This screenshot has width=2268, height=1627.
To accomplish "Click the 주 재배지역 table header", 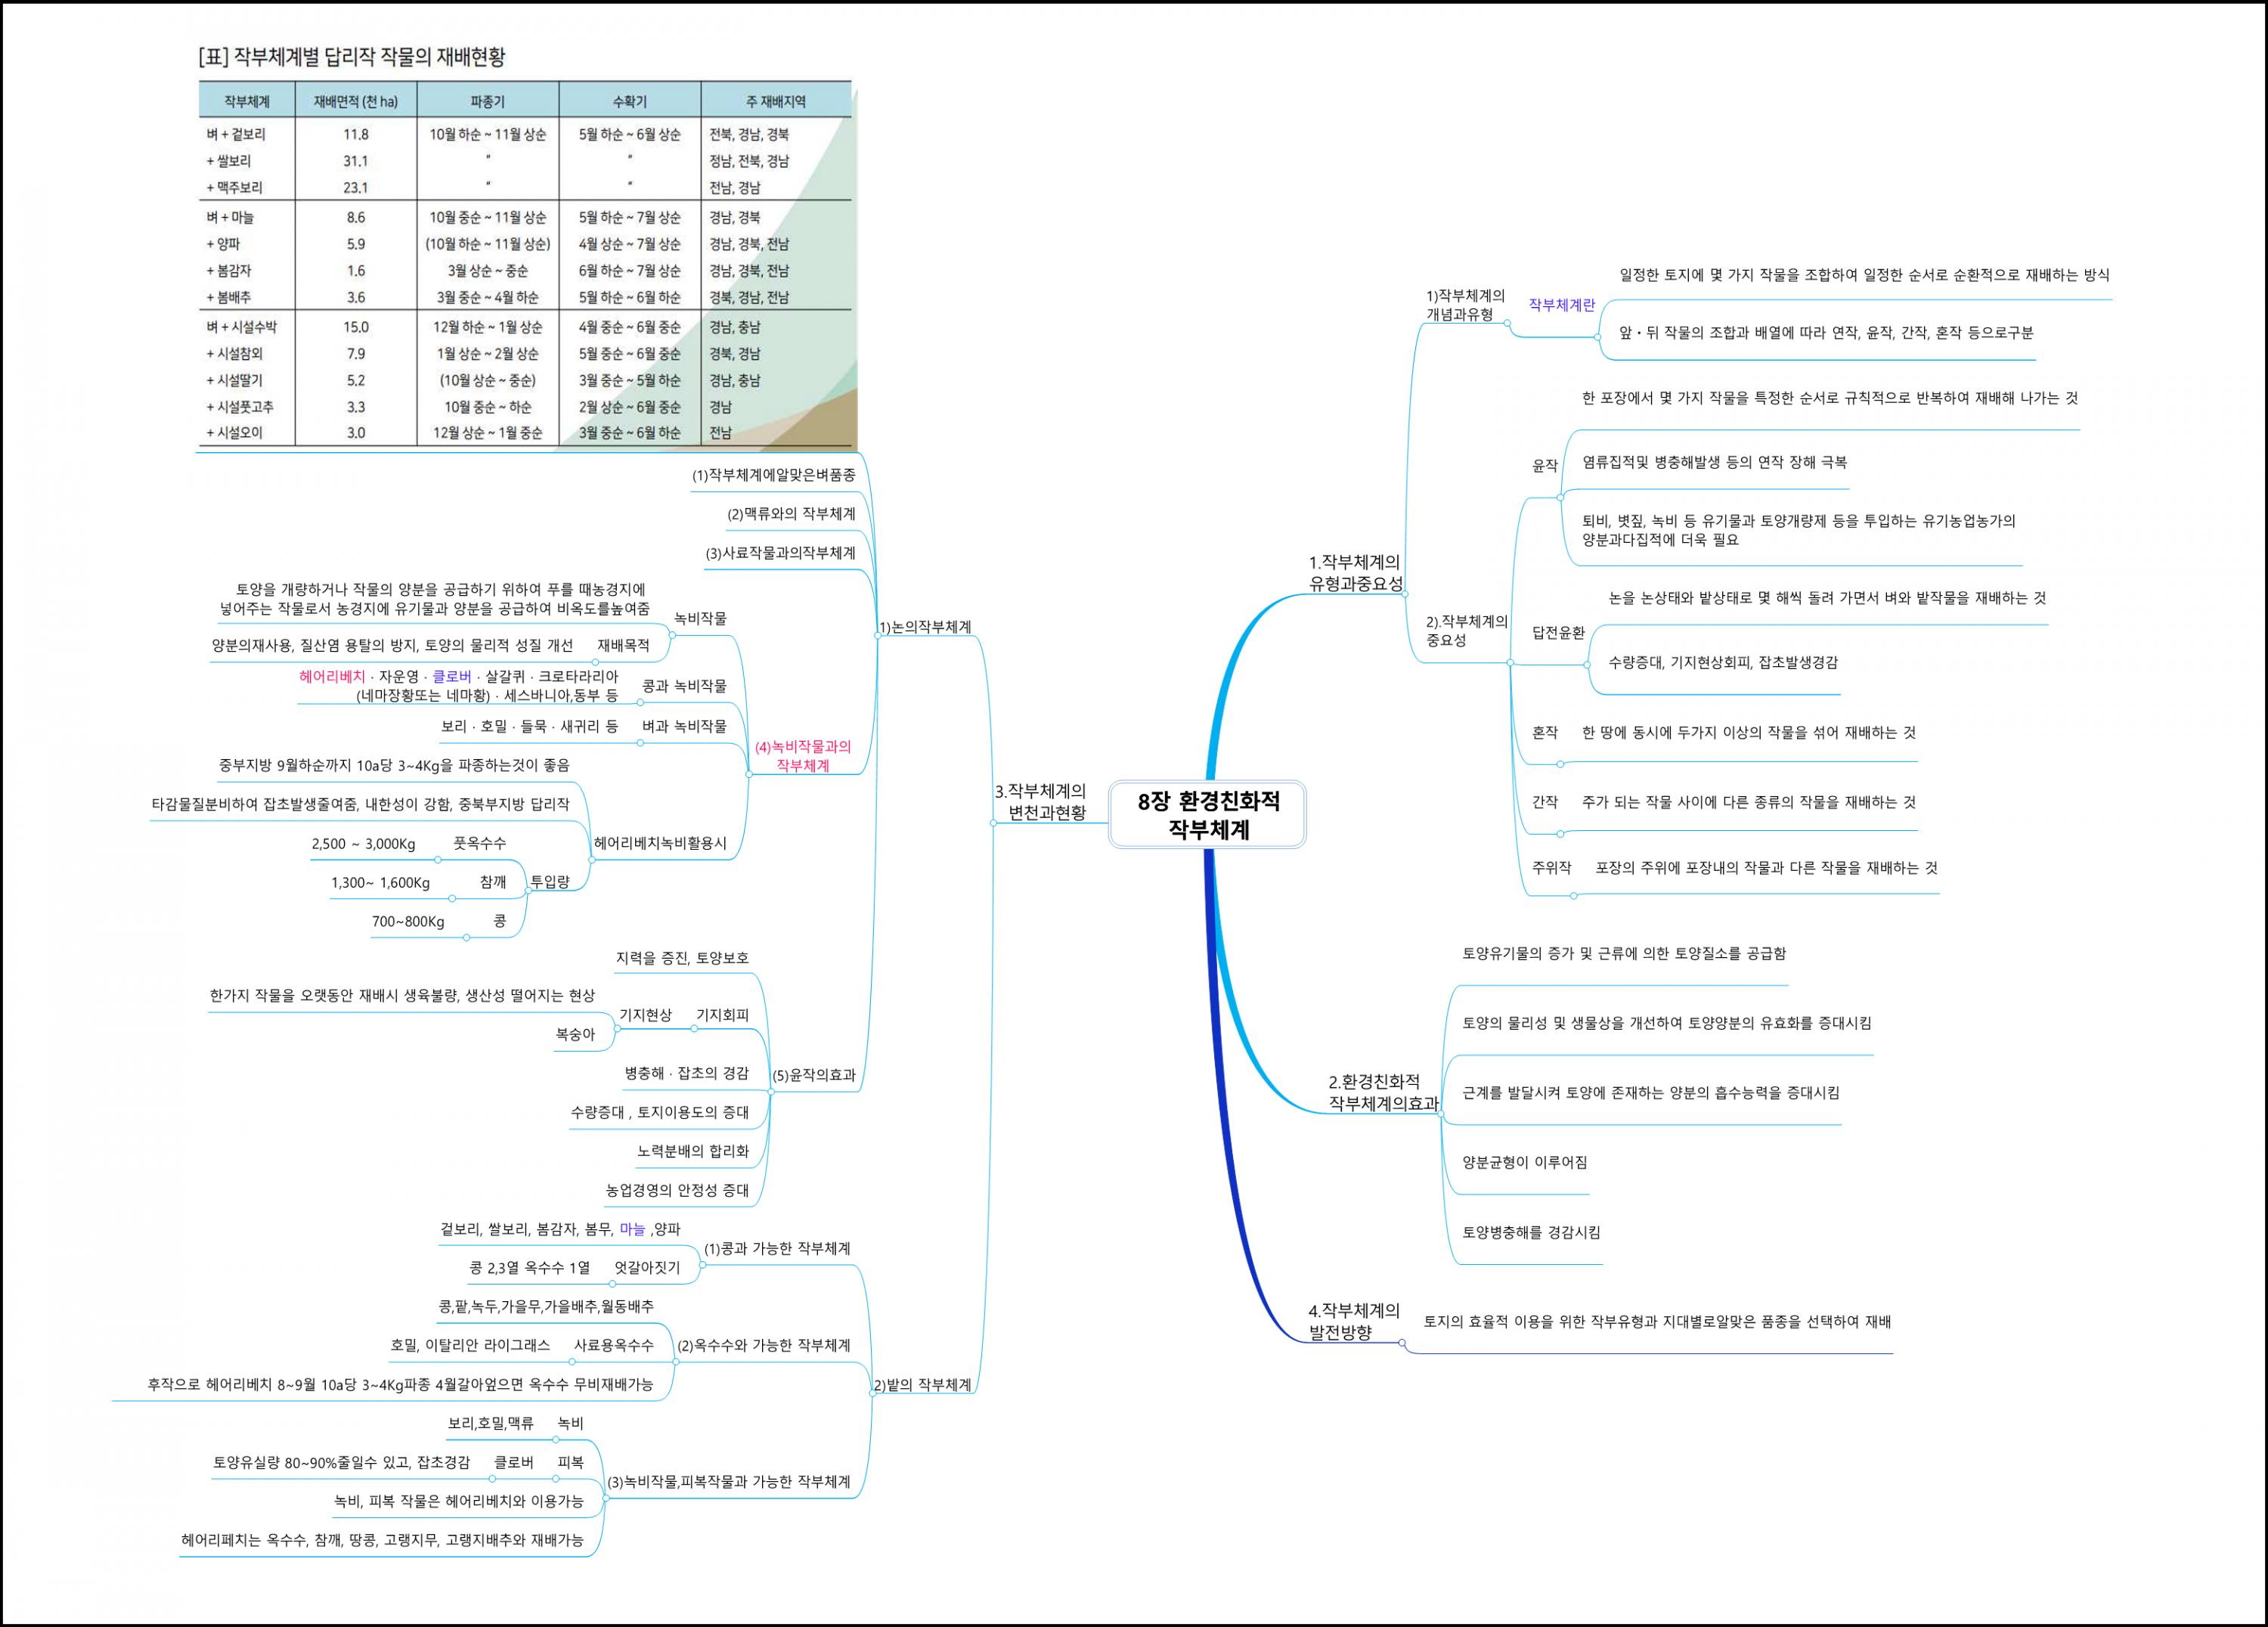I will (x=775, y=101).
